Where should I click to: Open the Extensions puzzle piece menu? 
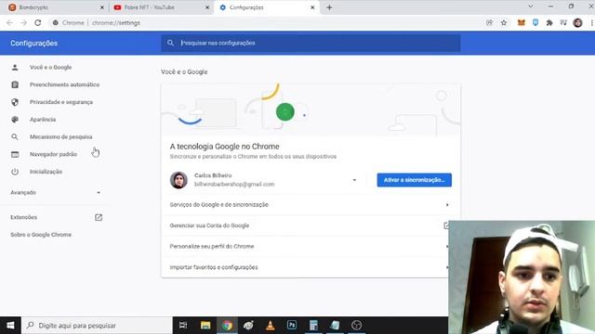click(549, 22)
